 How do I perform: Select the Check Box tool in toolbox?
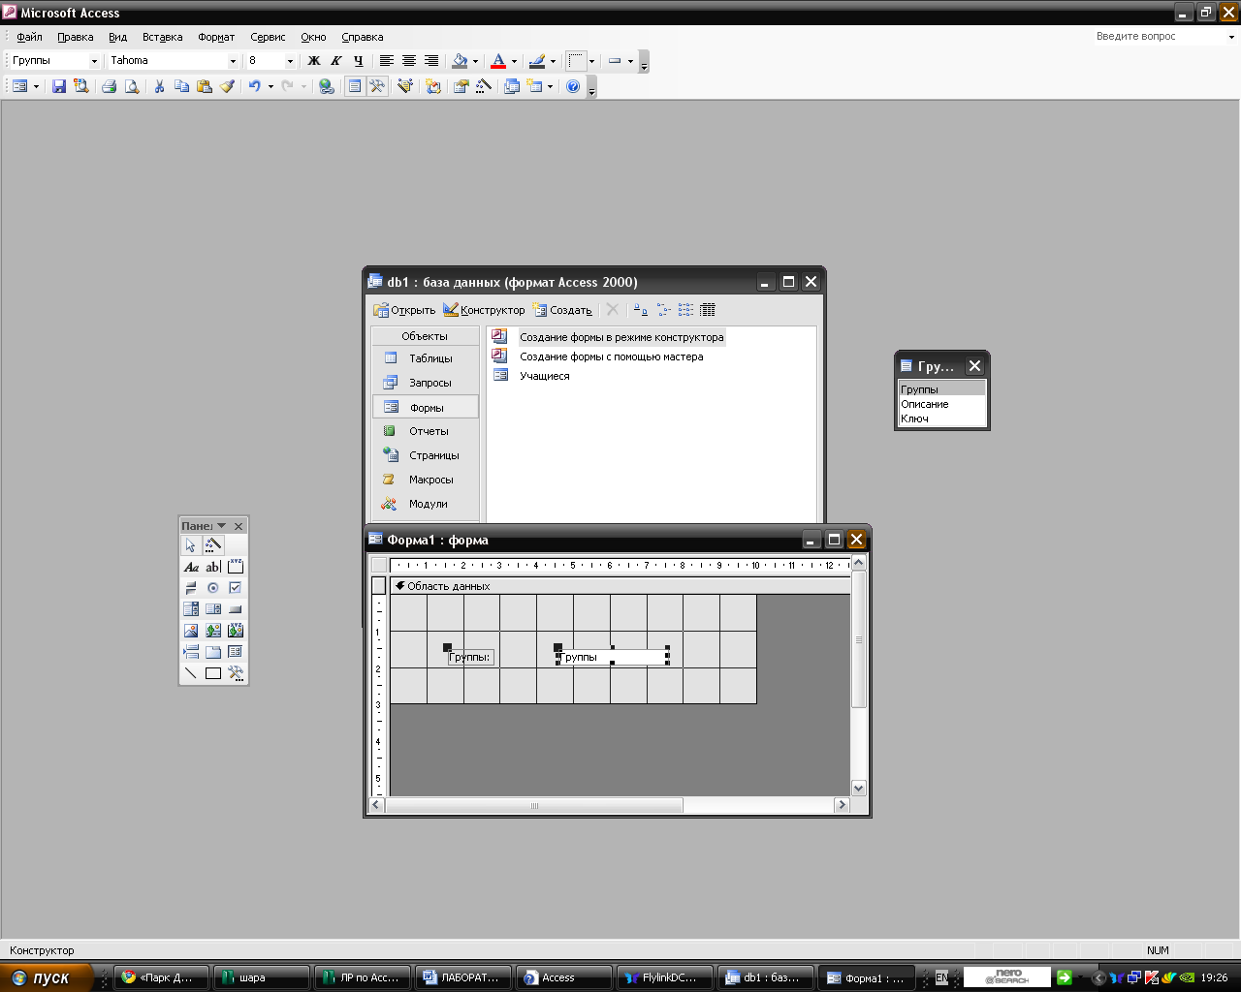click(236, 588)
